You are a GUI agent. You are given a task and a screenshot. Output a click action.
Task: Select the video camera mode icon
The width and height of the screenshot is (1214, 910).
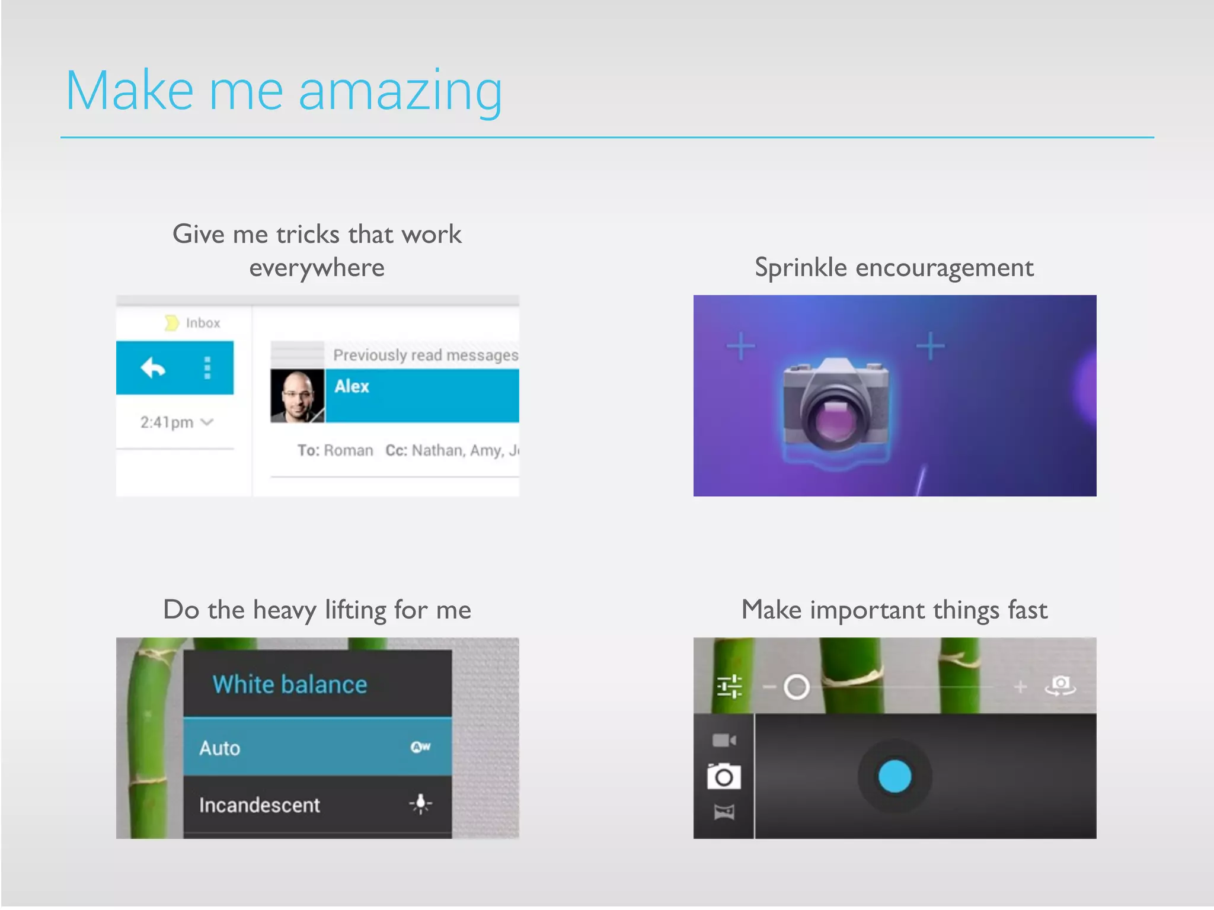[724, 741]
